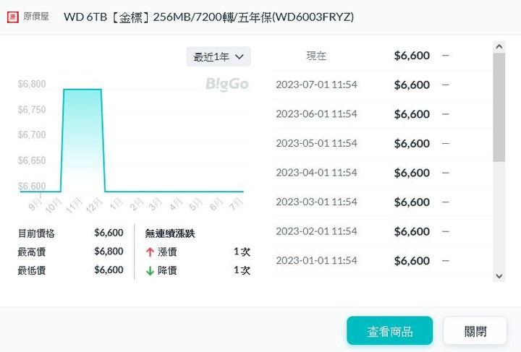521x352 pixels.
Task: Click the WD 6TB product title text
Action: (x=209, y=17)
